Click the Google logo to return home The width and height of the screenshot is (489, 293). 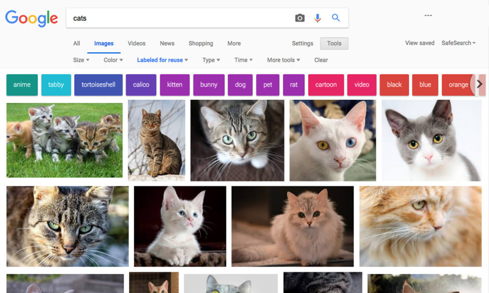tap(32, 18)
